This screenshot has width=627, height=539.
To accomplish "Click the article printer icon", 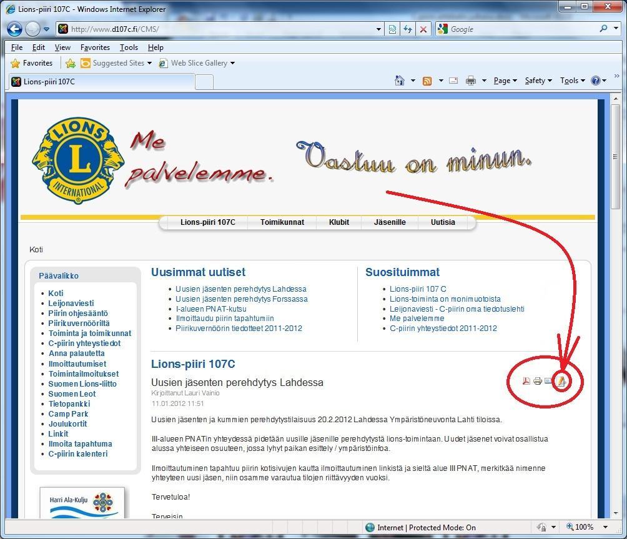I will point(538,381).
